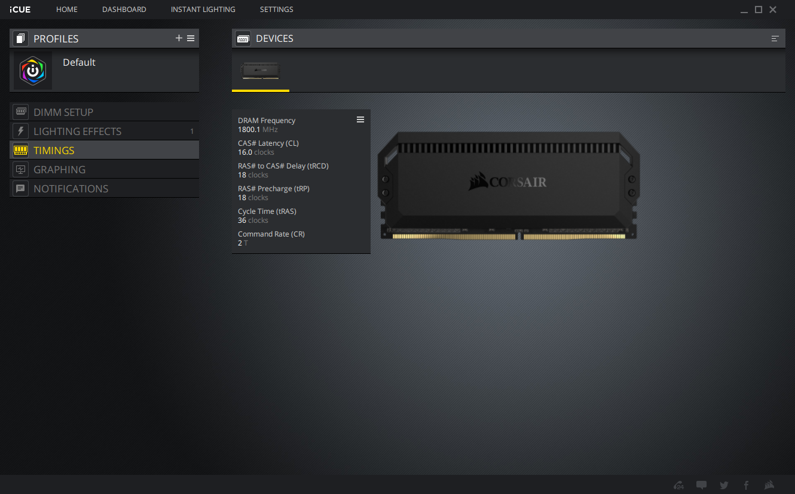The image size is (795, 494).
Task: Click the Graphing chart icon
Action: click(21, 169)
